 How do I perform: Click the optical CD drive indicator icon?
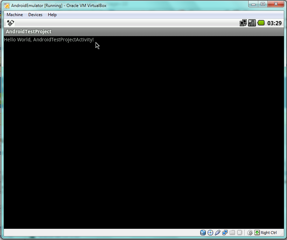(210, 233)
